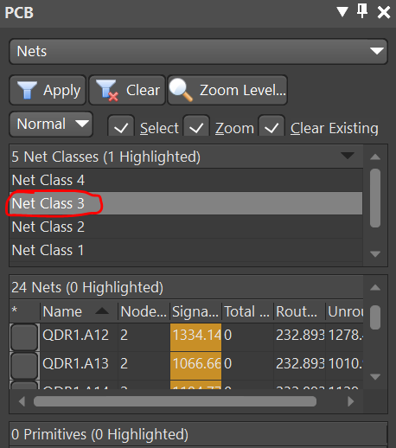Uncheck the Clear Existing checkbox

pyautogui.click(x=271, y=126)
